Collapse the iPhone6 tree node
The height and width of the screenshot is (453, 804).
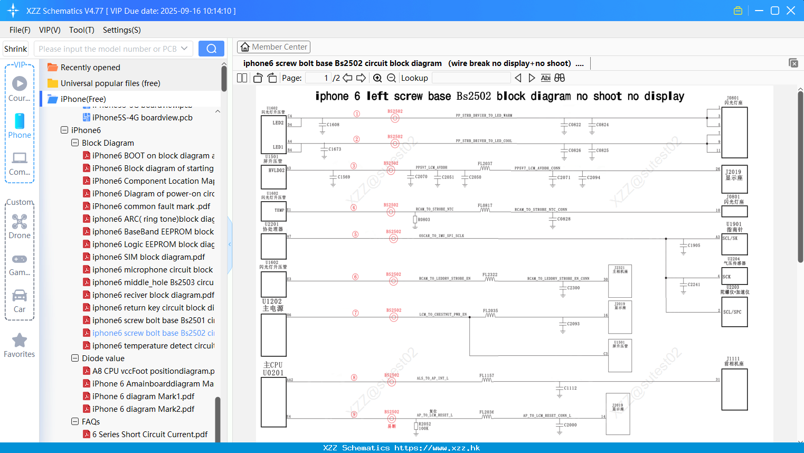click(64, 130)
